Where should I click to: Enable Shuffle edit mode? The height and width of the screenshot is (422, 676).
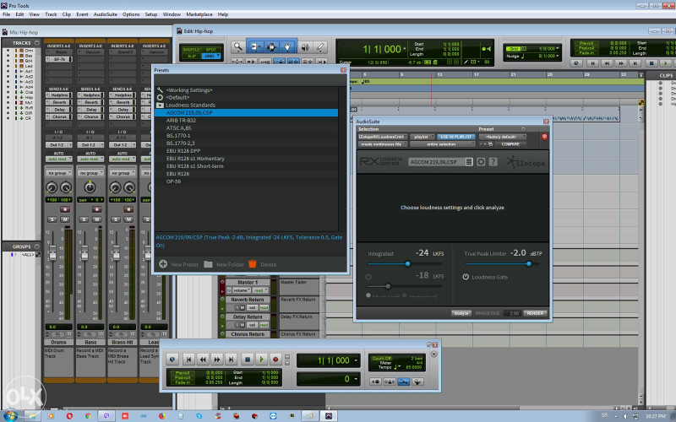click(x=192, y=50)
